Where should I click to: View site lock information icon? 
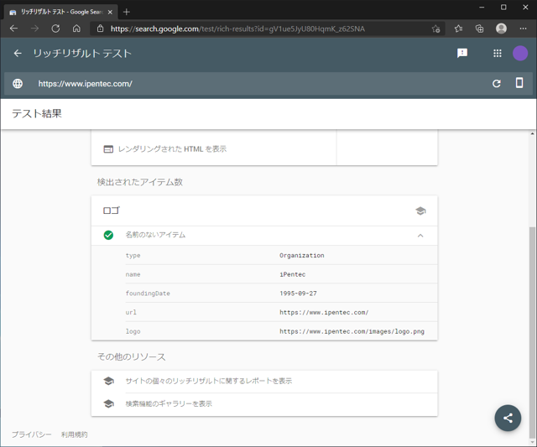(x=100, y=29)
